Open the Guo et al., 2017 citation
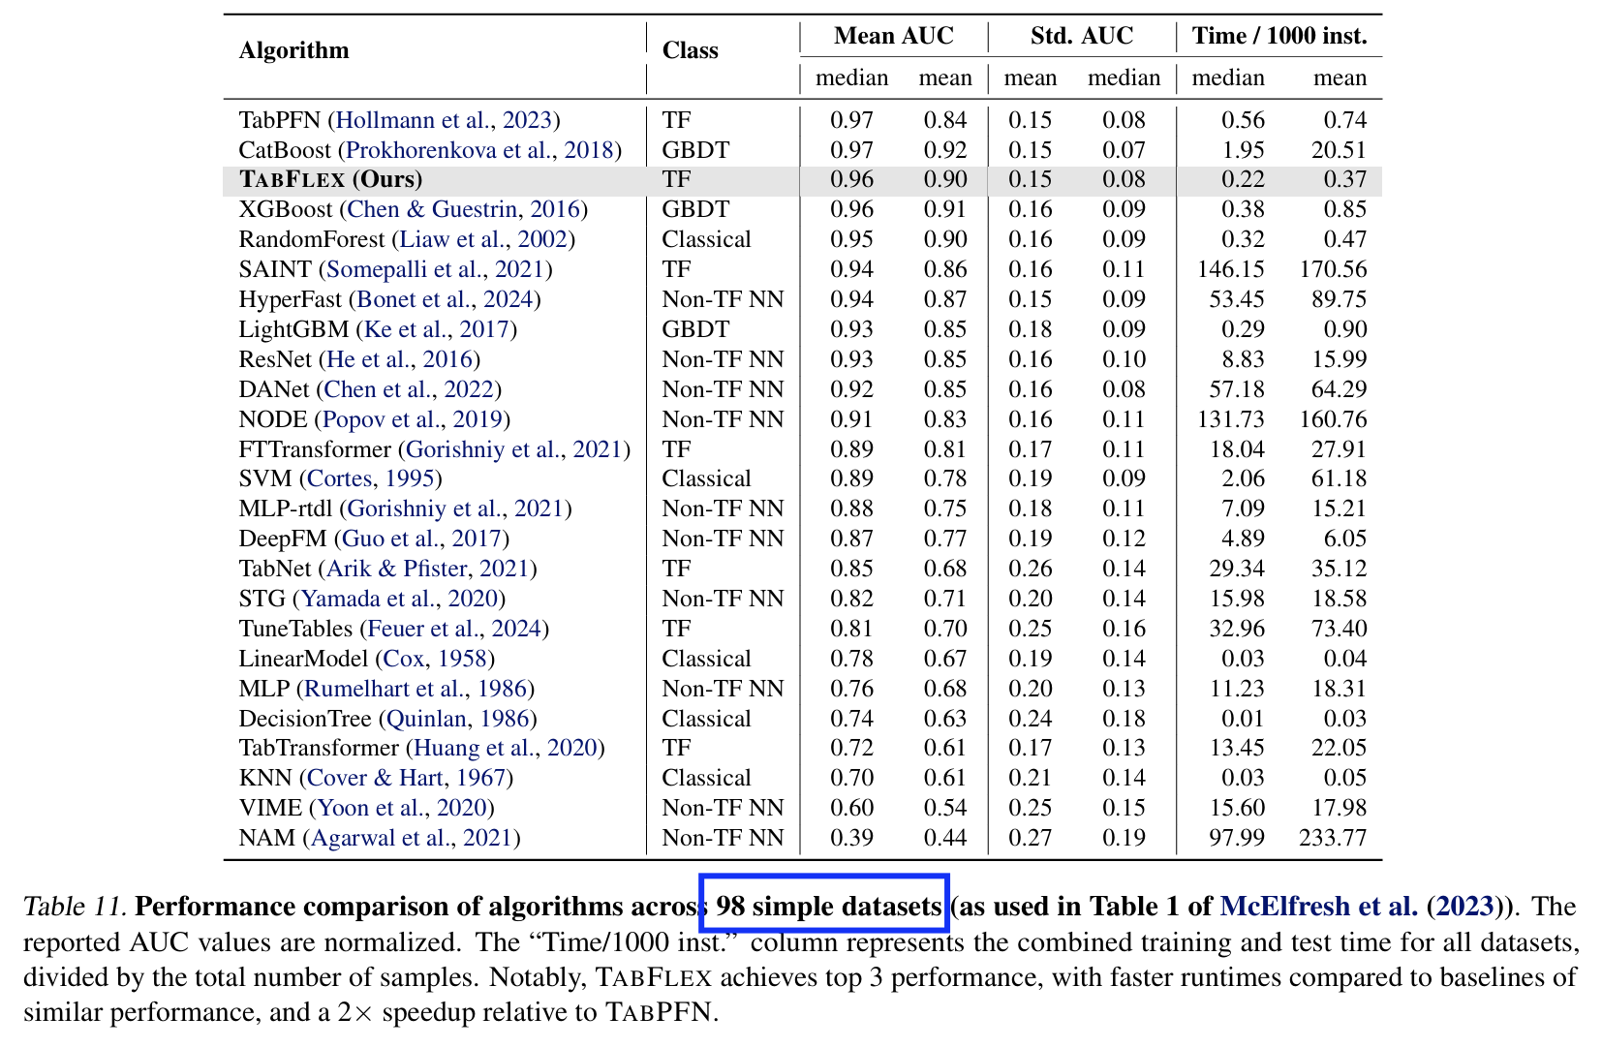The height and width of the screenshot is (1048, 1602). (422, 539)
